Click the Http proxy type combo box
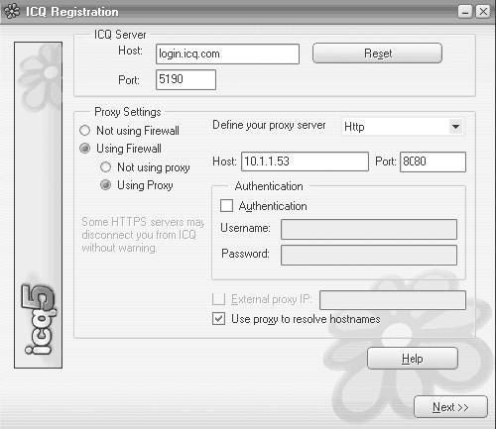 tap(402, 127)
